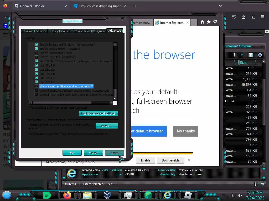
Task: Click Restore advanced settings button
Action: (99, 114)
